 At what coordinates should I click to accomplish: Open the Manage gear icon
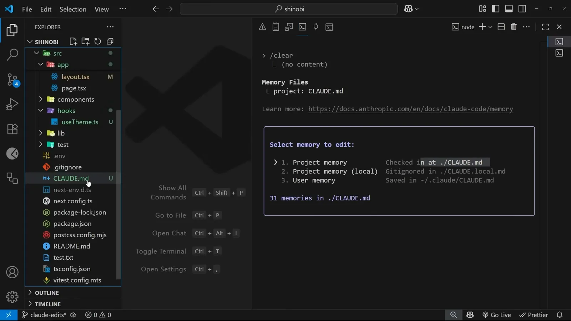pyautogui.click(x=12, y=297)
